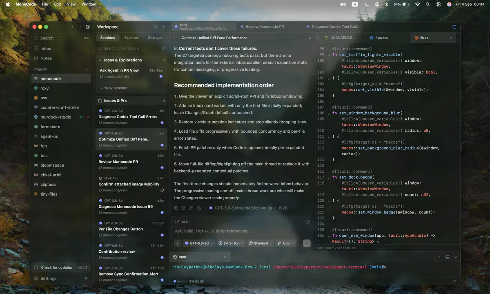
Task: Click the src-tauri/src/lib.rs path text
Action: point(336,248)
